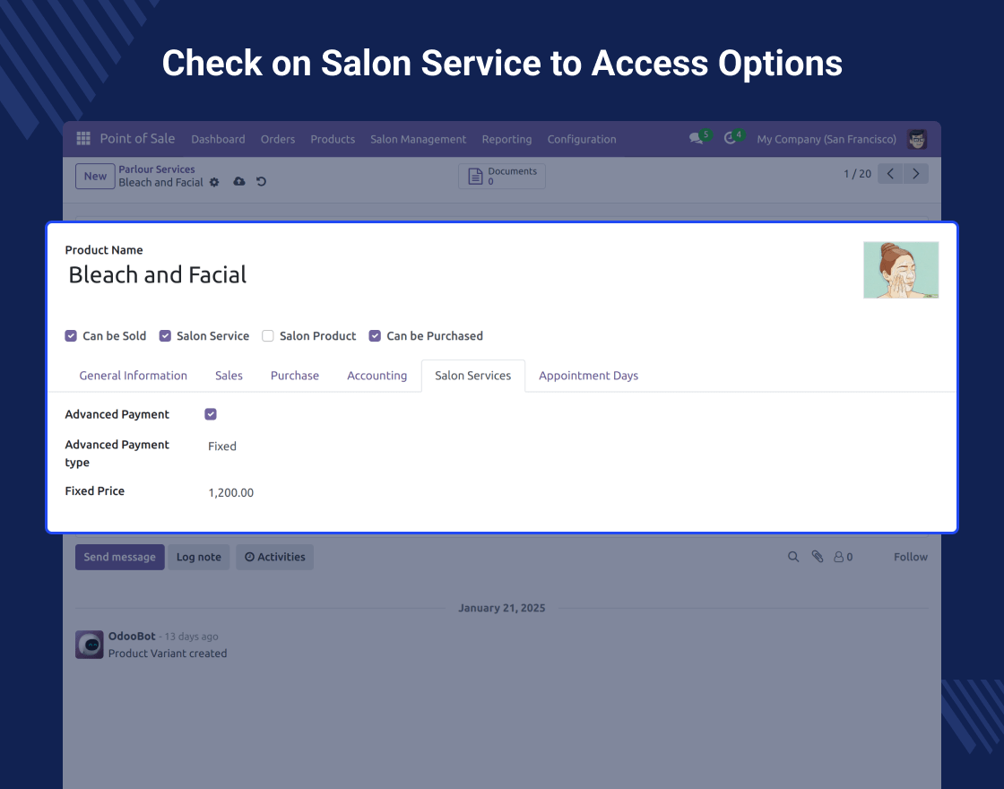Switch to the Sales tab
This screenshot has height=789, width=1004.
click(x=229, y=376)
